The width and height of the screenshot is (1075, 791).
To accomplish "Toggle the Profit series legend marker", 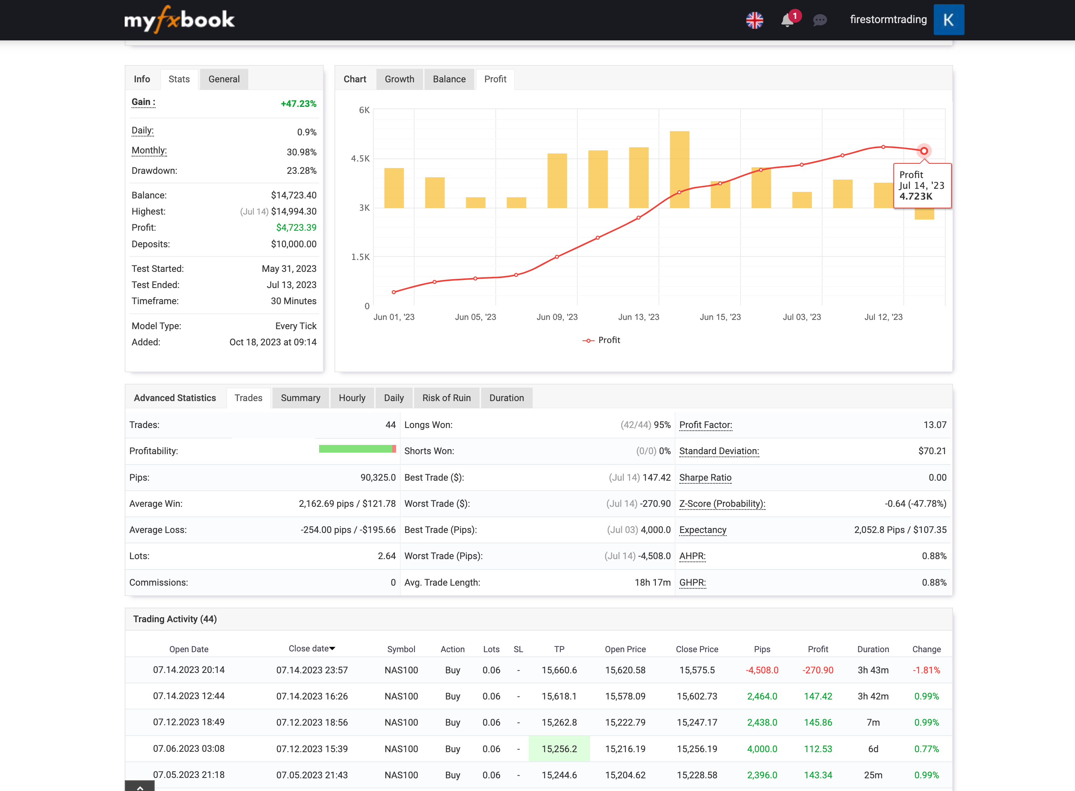I will [588, 340].
